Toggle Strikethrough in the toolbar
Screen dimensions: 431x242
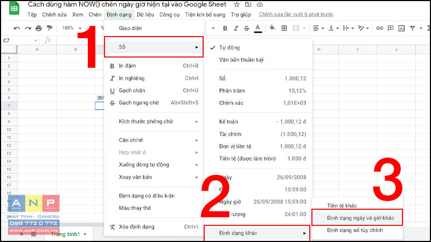click(247, 29)
